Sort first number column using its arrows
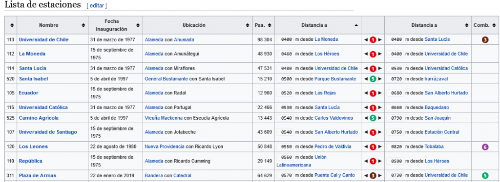Screen dimensions: 500x182 click(12, 25)
